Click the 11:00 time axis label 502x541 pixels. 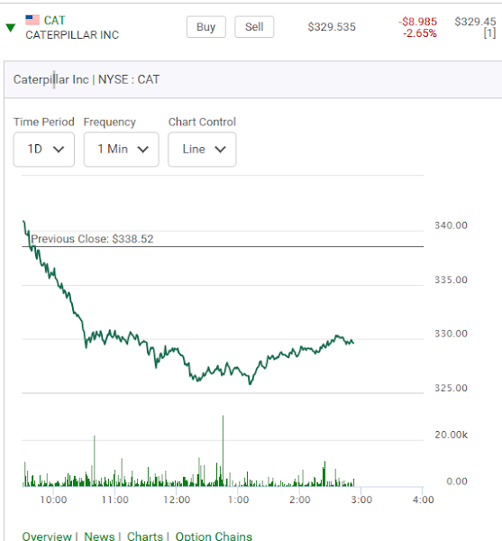[114, 500]
